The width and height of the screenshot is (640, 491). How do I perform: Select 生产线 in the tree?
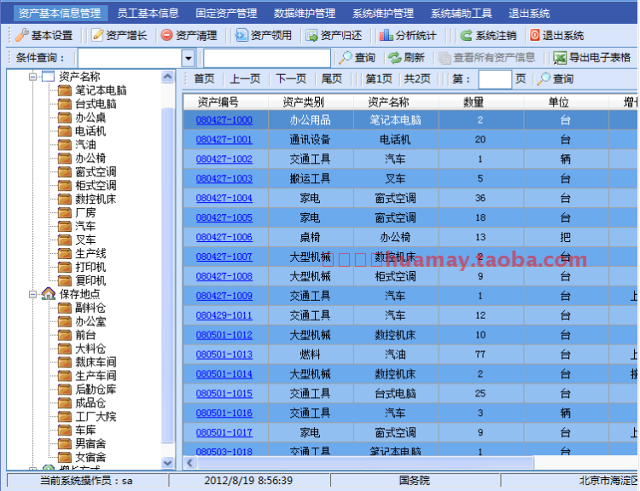pos(90,253)
